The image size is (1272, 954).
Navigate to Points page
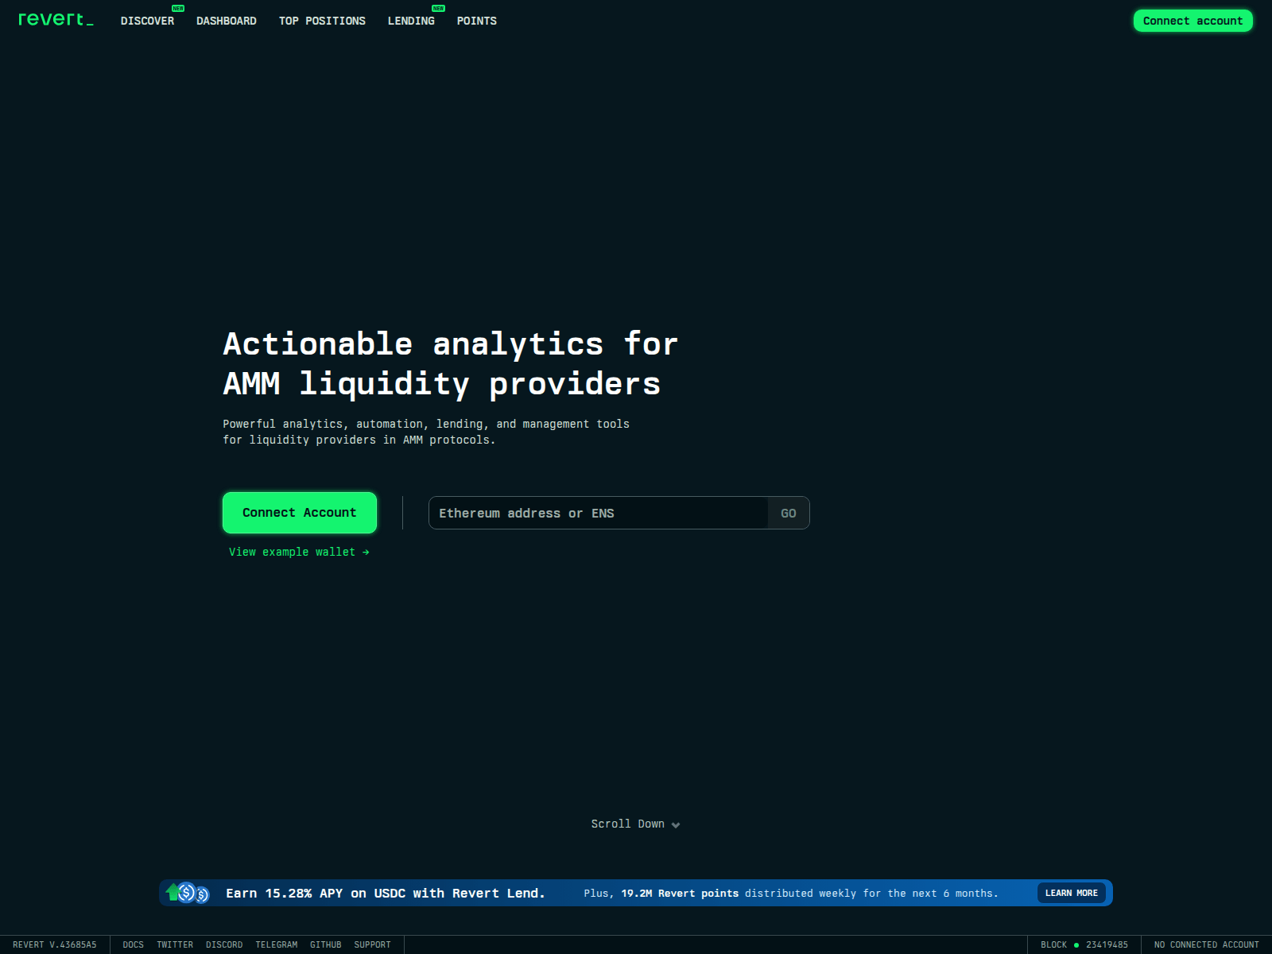476,21
